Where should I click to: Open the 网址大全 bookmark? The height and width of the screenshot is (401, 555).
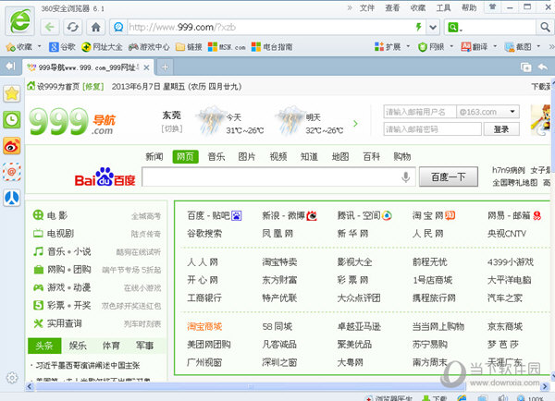(x=102, y=47)
